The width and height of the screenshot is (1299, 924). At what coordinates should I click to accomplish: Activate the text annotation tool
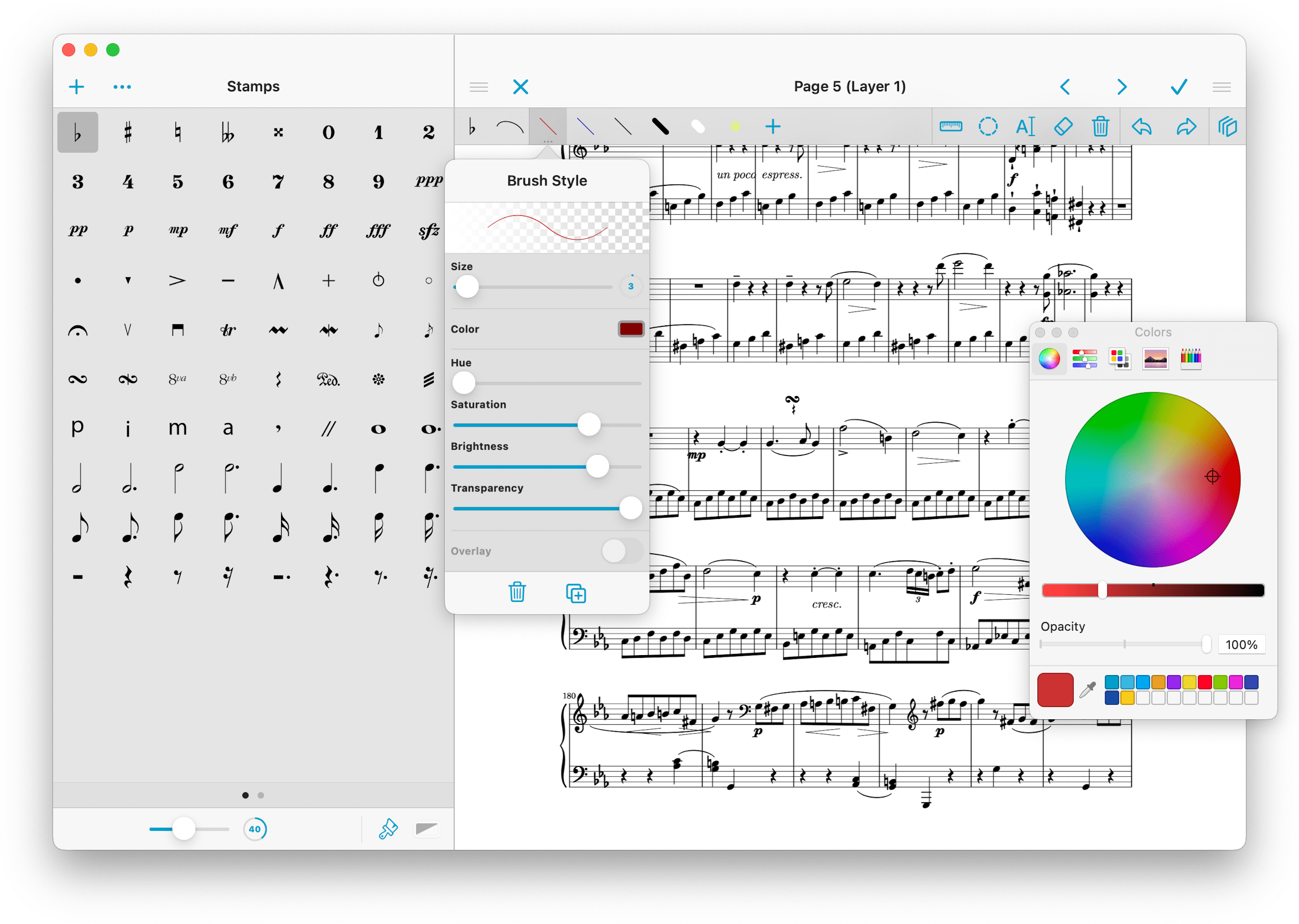(1026, 126)
